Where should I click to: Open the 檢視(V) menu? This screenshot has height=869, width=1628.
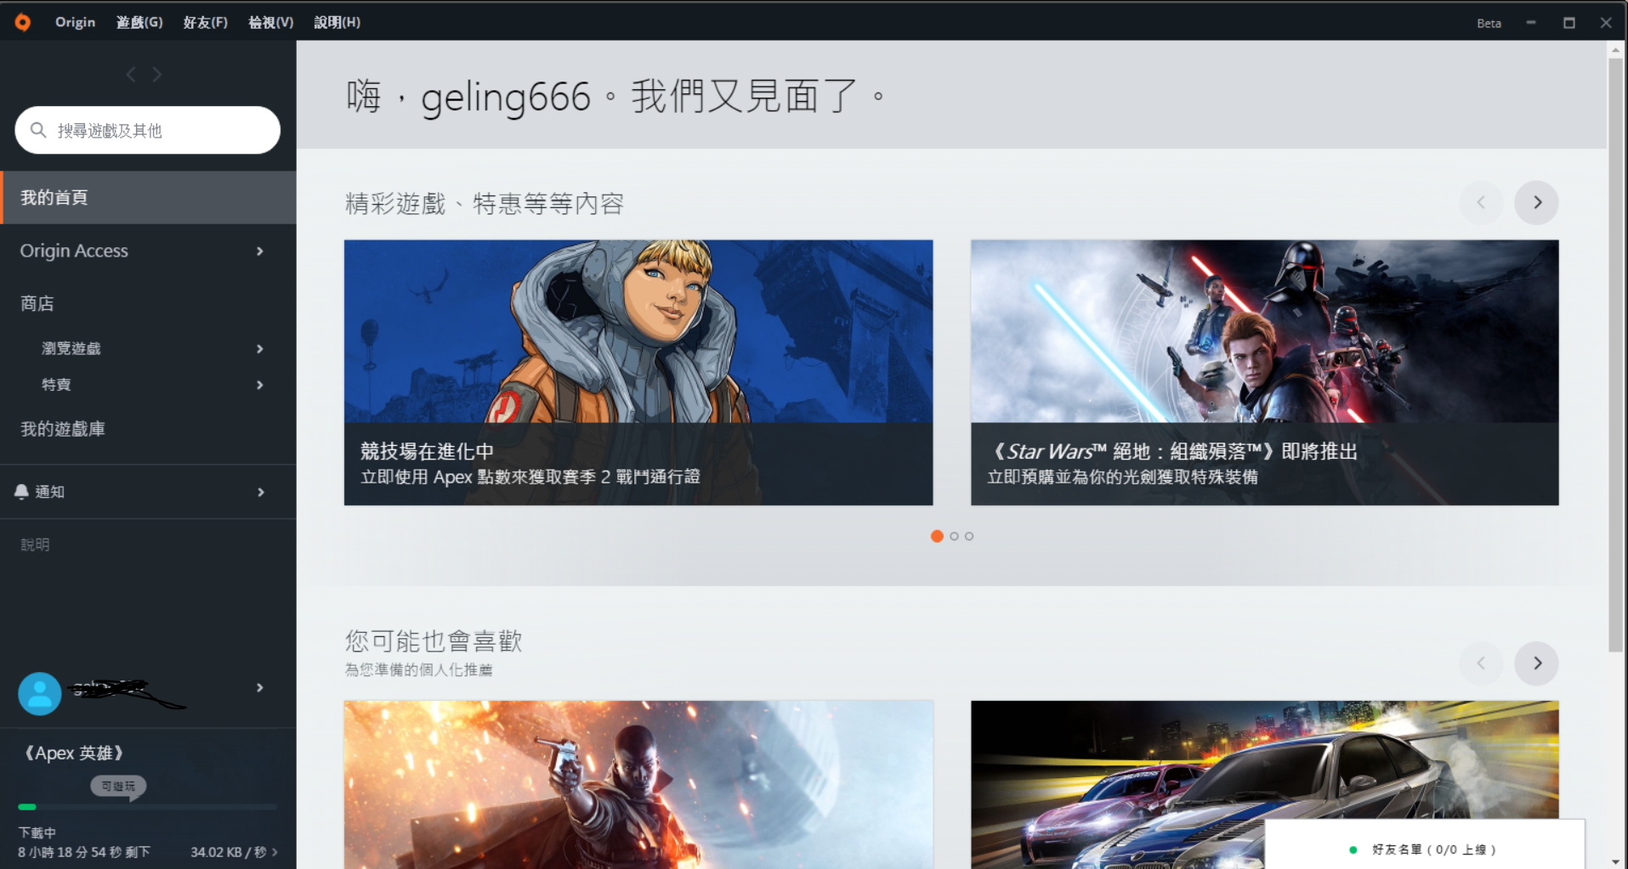pyautogui.click(x=270, y=22)
